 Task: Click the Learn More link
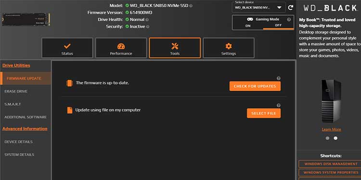331,129
